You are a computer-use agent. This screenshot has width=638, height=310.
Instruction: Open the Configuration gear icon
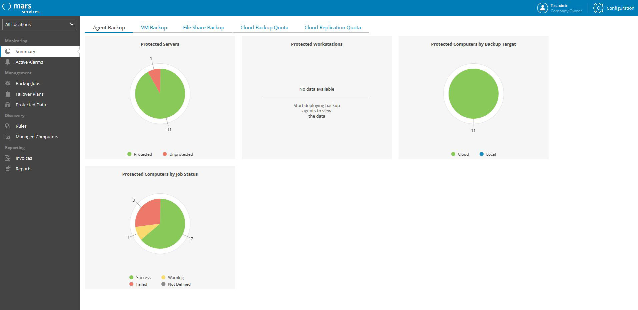pyautogui.click(x=598, y=8)
